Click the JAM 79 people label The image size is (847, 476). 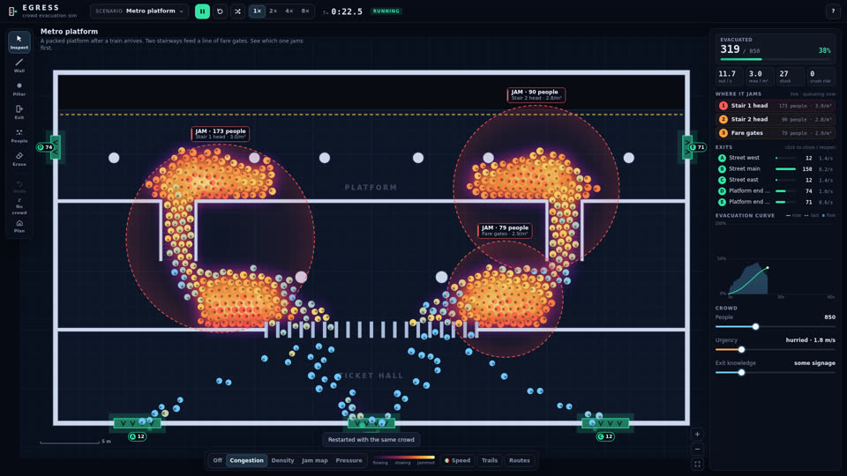[x=505, y=230]
